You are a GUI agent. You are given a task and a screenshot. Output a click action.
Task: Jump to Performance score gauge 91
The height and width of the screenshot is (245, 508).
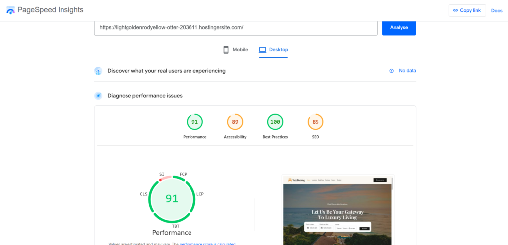(194, 122)
